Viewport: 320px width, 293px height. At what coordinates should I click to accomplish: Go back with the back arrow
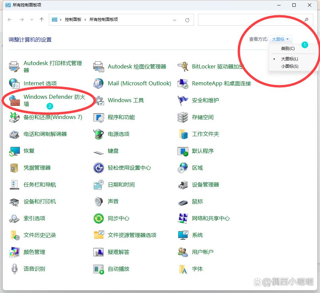[10, 20]
